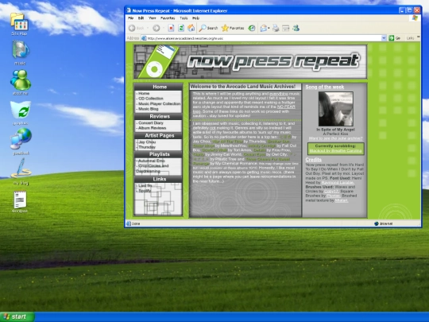This screenshot has width=429, height=322.
Task: Click inside the address bar URL field
Action: (264, 38)
